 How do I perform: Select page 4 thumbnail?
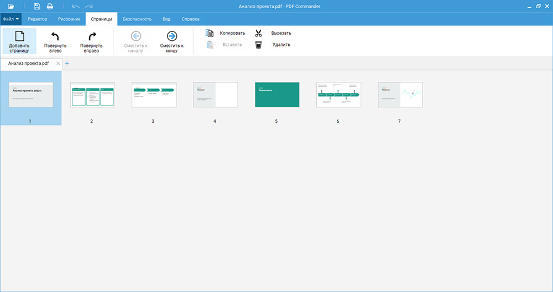(x=216, y=95)
